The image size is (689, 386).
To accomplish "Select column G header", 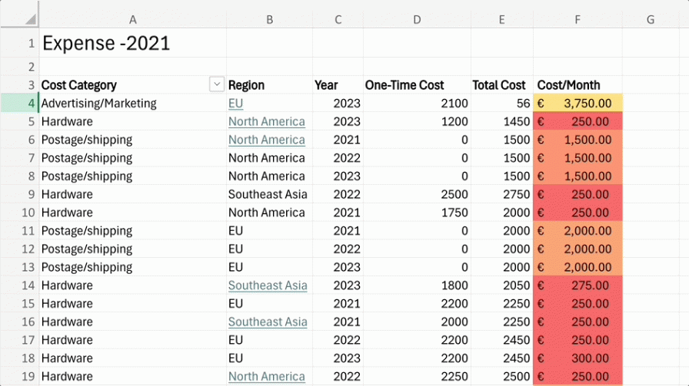I will 651,19.
